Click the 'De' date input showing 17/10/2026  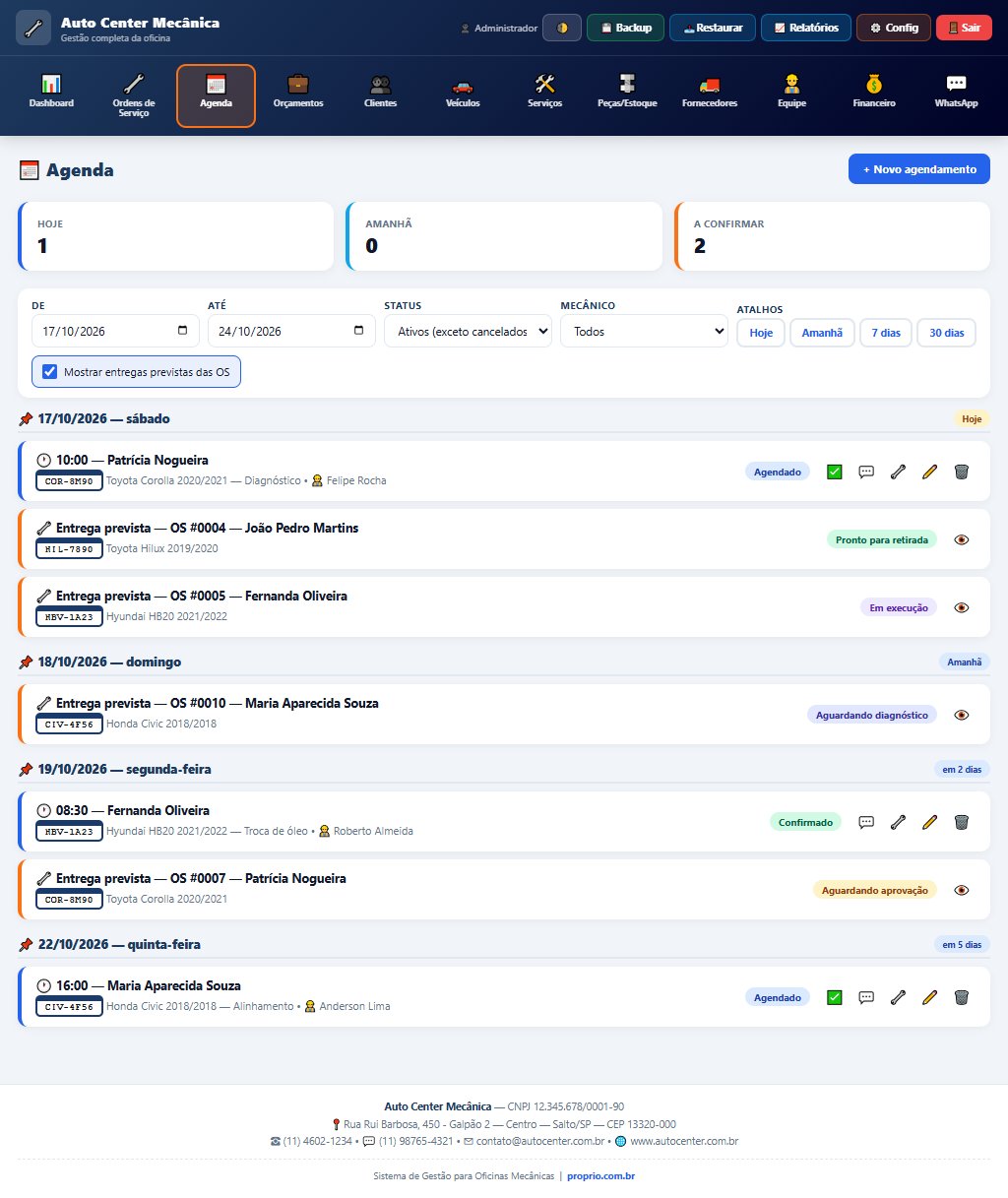pos(115,331)
